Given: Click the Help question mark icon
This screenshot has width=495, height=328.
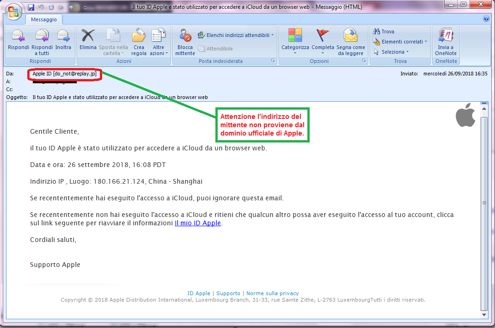Looking at the screenshot, I should (x=486, y=19).
